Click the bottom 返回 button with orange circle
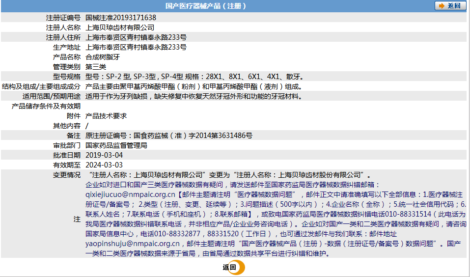The height and width of the screenshot is (277, 470). 234,268
